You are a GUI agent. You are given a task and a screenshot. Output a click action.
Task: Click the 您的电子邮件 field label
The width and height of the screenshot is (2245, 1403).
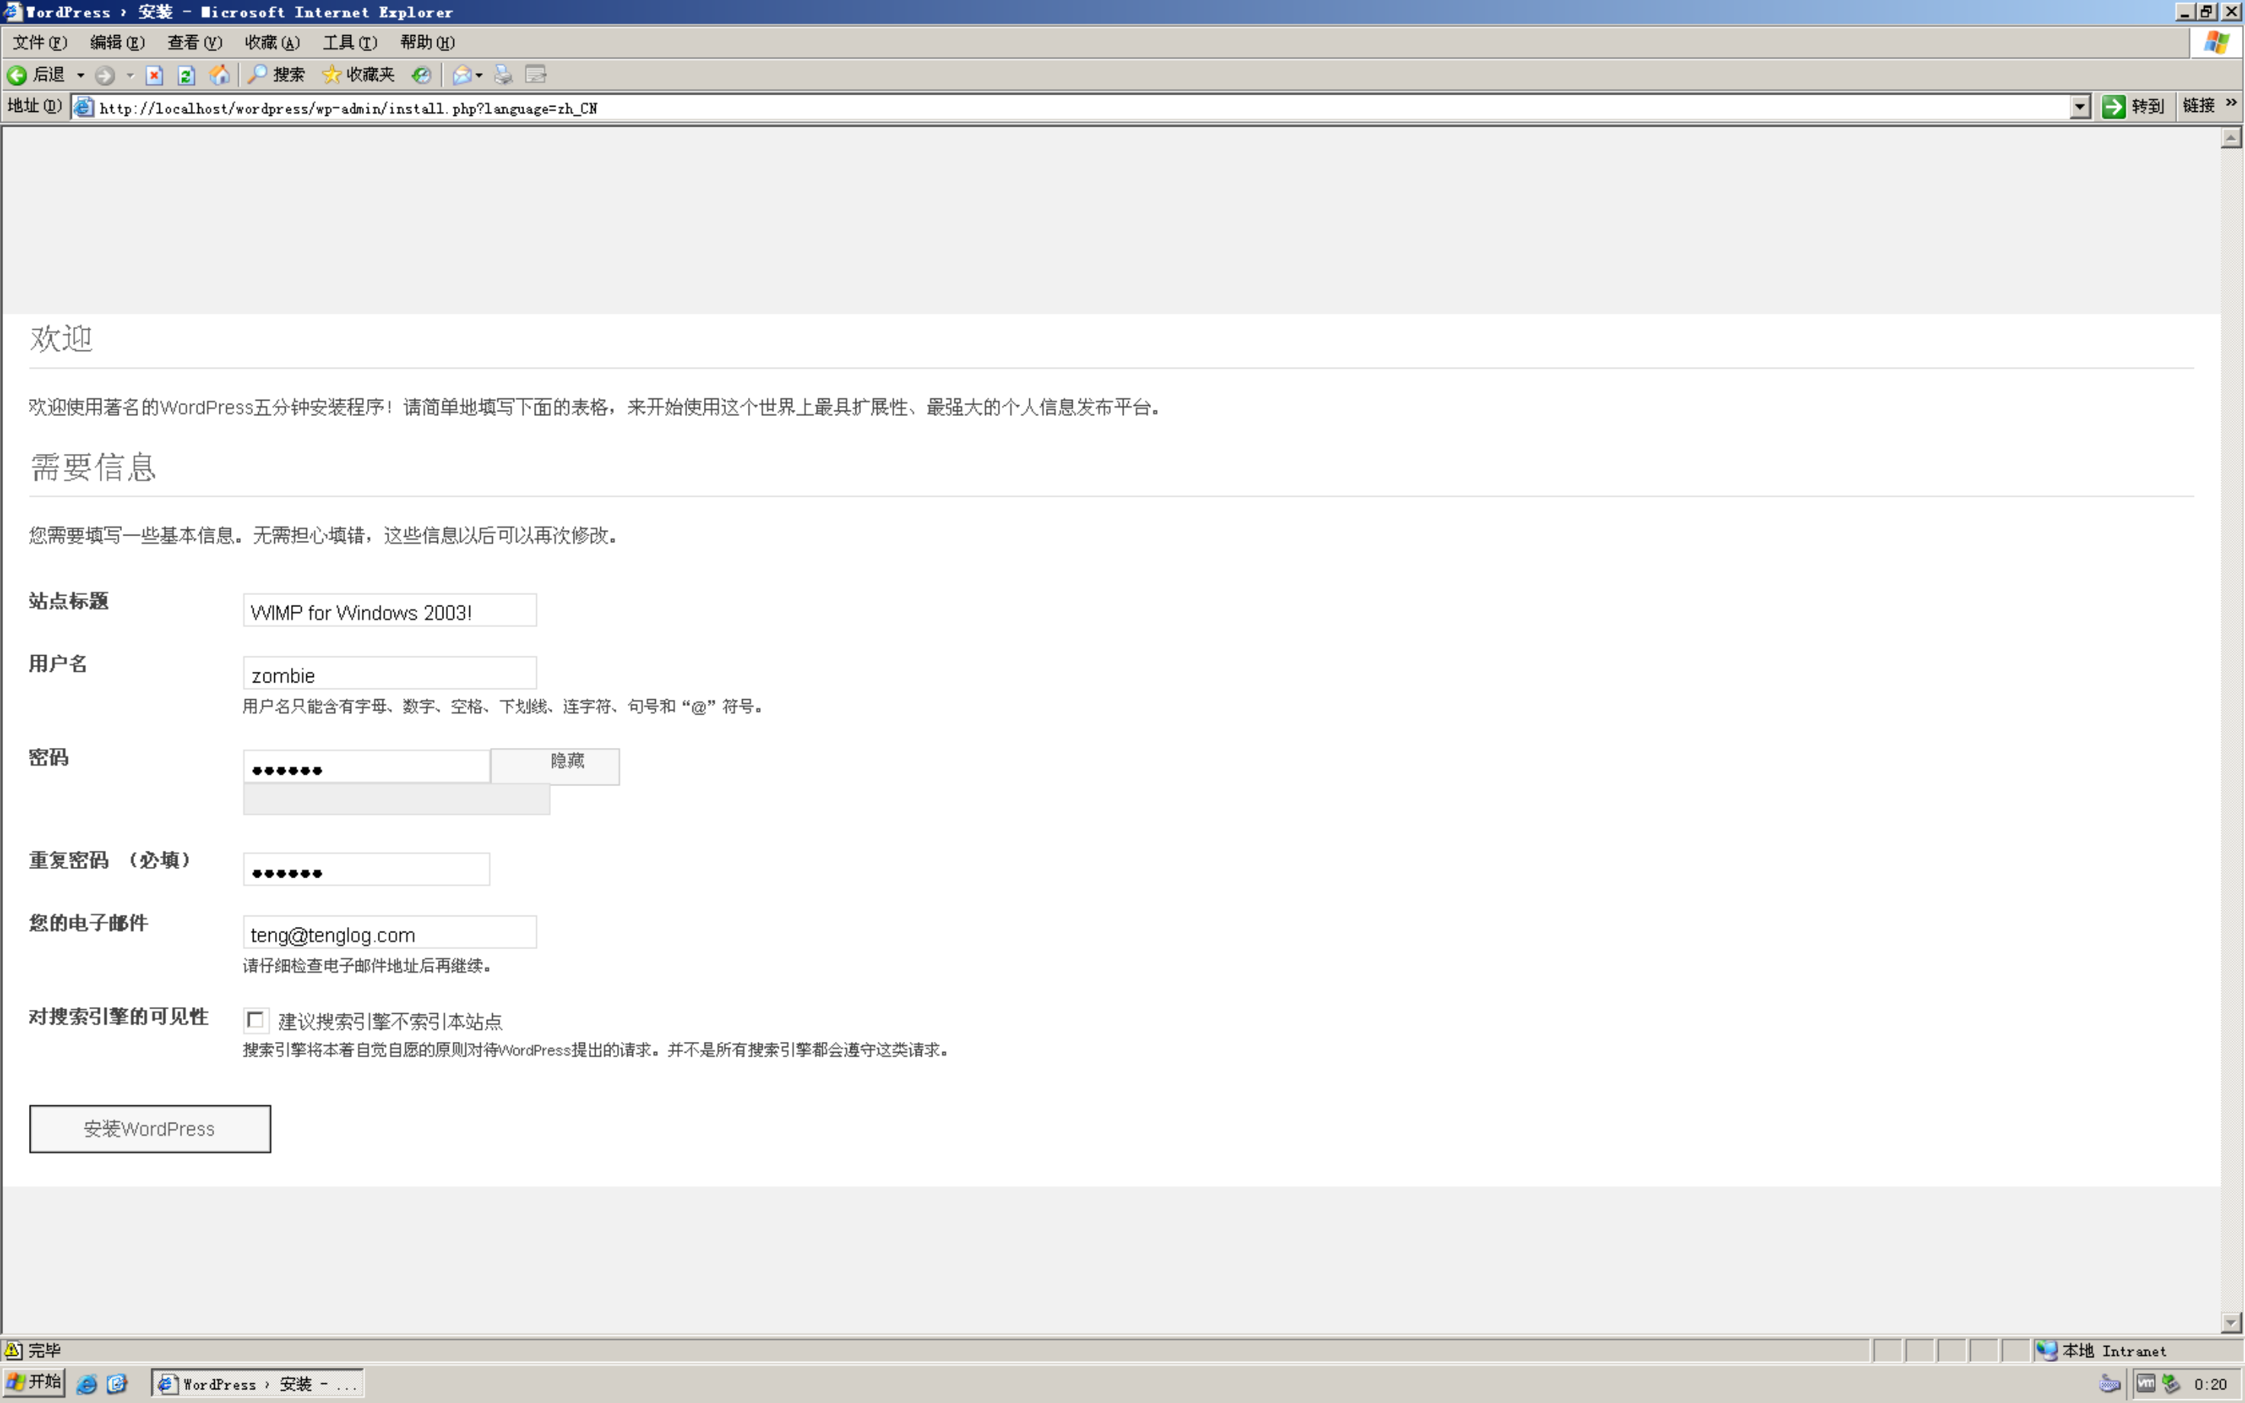(88, 923)
